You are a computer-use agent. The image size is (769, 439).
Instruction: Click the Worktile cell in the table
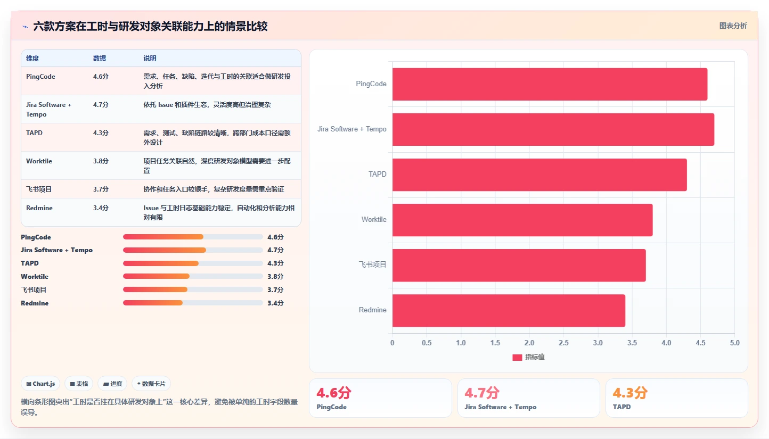(x=39, y=161)
